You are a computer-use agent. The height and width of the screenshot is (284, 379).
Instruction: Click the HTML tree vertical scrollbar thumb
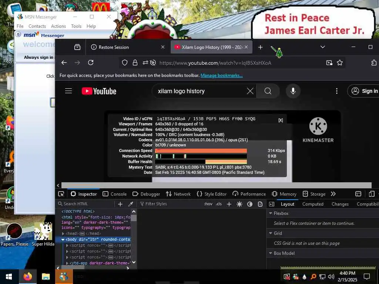coord(134,218)
